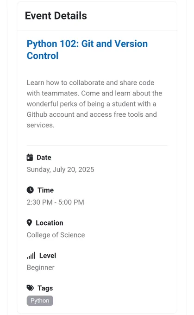Select the Beginner level text
Screen dimensions: 194x315
coord(41,268)
